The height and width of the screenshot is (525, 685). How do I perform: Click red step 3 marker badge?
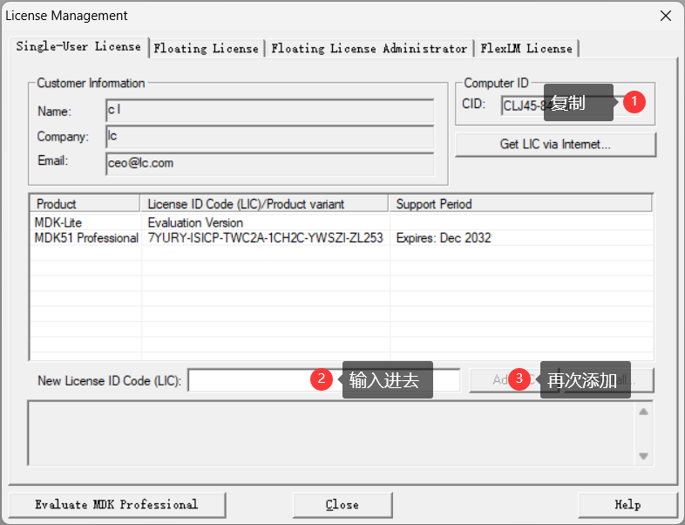520,379
